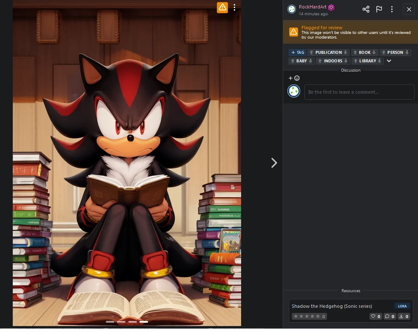The height and width of the screenshot is (332, 418).
Task: Select the third carousel indicator on the image
Action: click(132, 322)
